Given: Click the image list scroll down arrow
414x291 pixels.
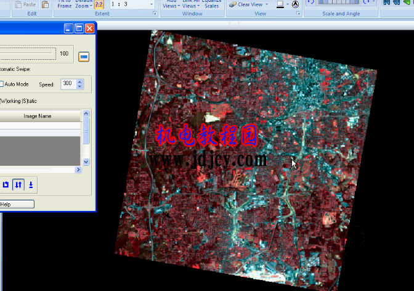Looking at the screenshot, I should click(x=86, y=162).
